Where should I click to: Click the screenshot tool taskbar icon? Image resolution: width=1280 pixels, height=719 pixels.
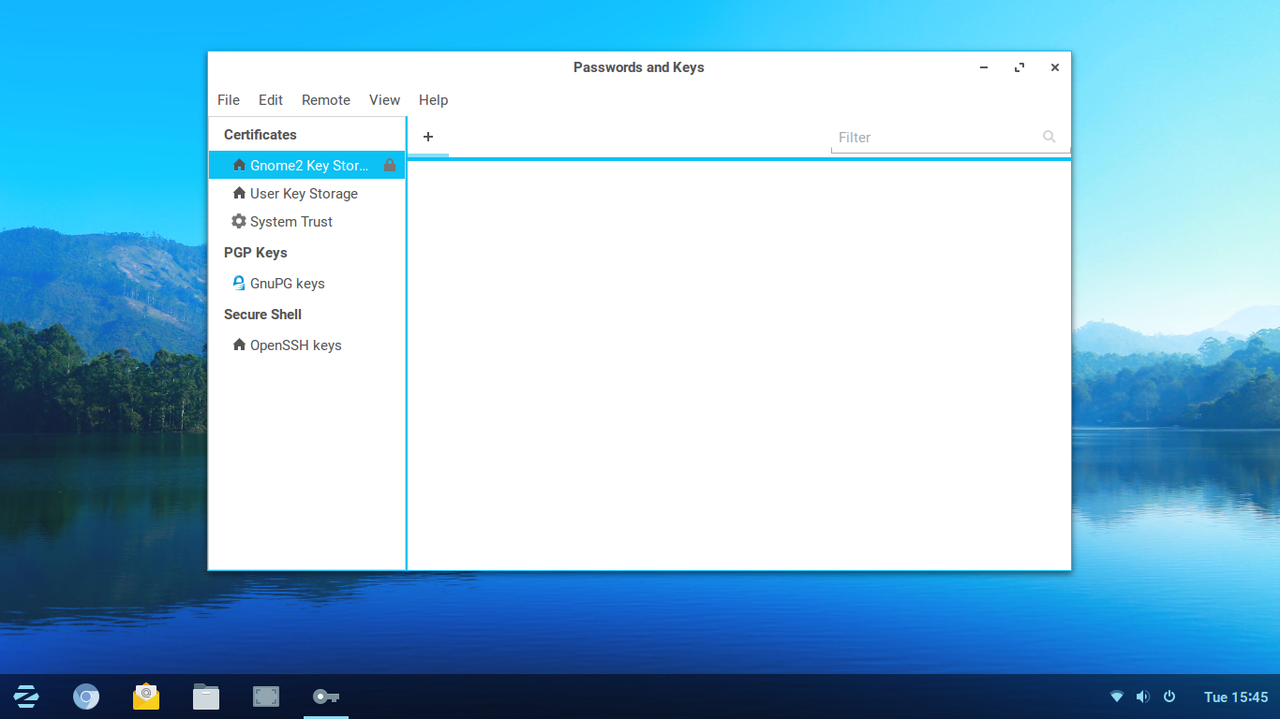click(x=266, y=697)
